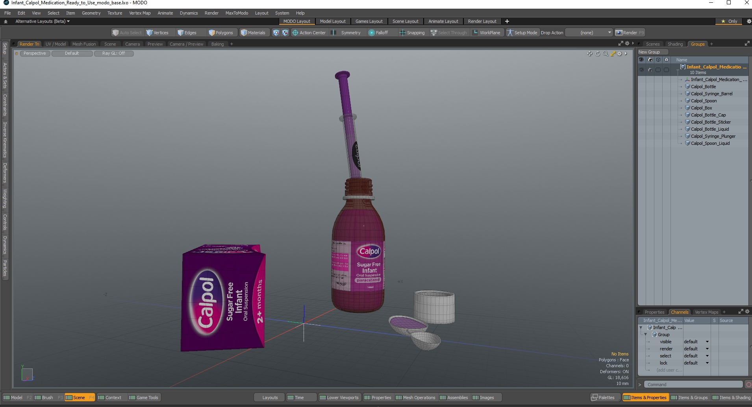Expand Groups panel to full size
The image size is (752, 407).
tap(747, 44)
